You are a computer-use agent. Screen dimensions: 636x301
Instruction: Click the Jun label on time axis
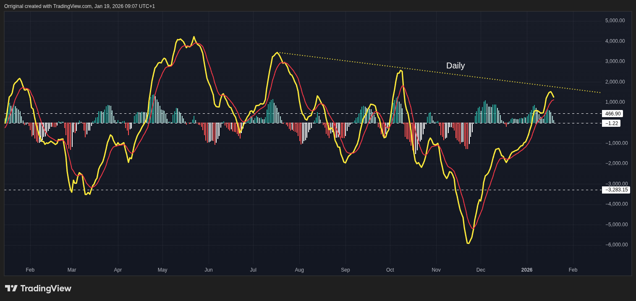(x=209, y=270)
